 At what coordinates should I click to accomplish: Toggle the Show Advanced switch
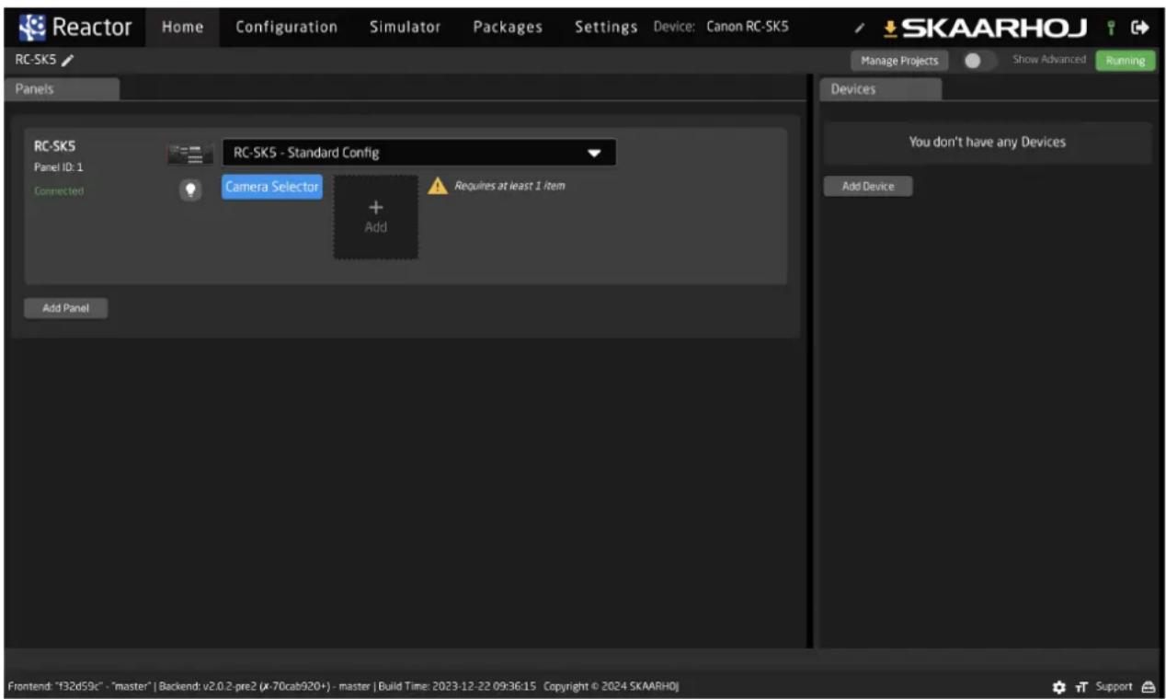978,61
